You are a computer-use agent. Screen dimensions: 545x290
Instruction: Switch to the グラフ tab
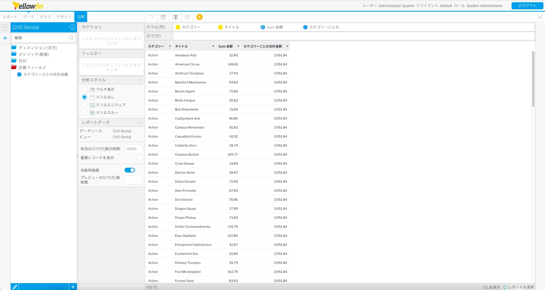pyautogui.click(x=45, y=17)
